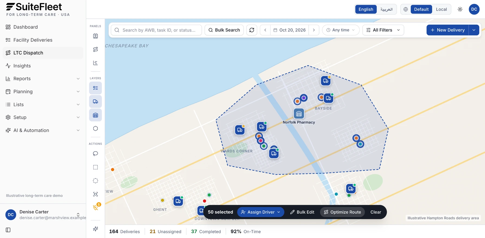
Task: Click the Norfolk Pharmacy map marker
Action: point(299,114)
